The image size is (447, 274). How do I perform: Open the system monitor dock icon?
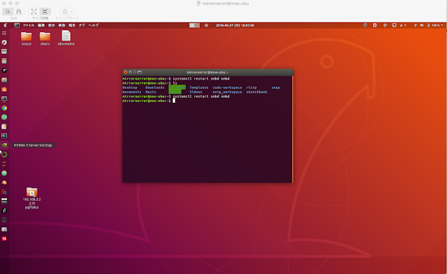(4, 136)
